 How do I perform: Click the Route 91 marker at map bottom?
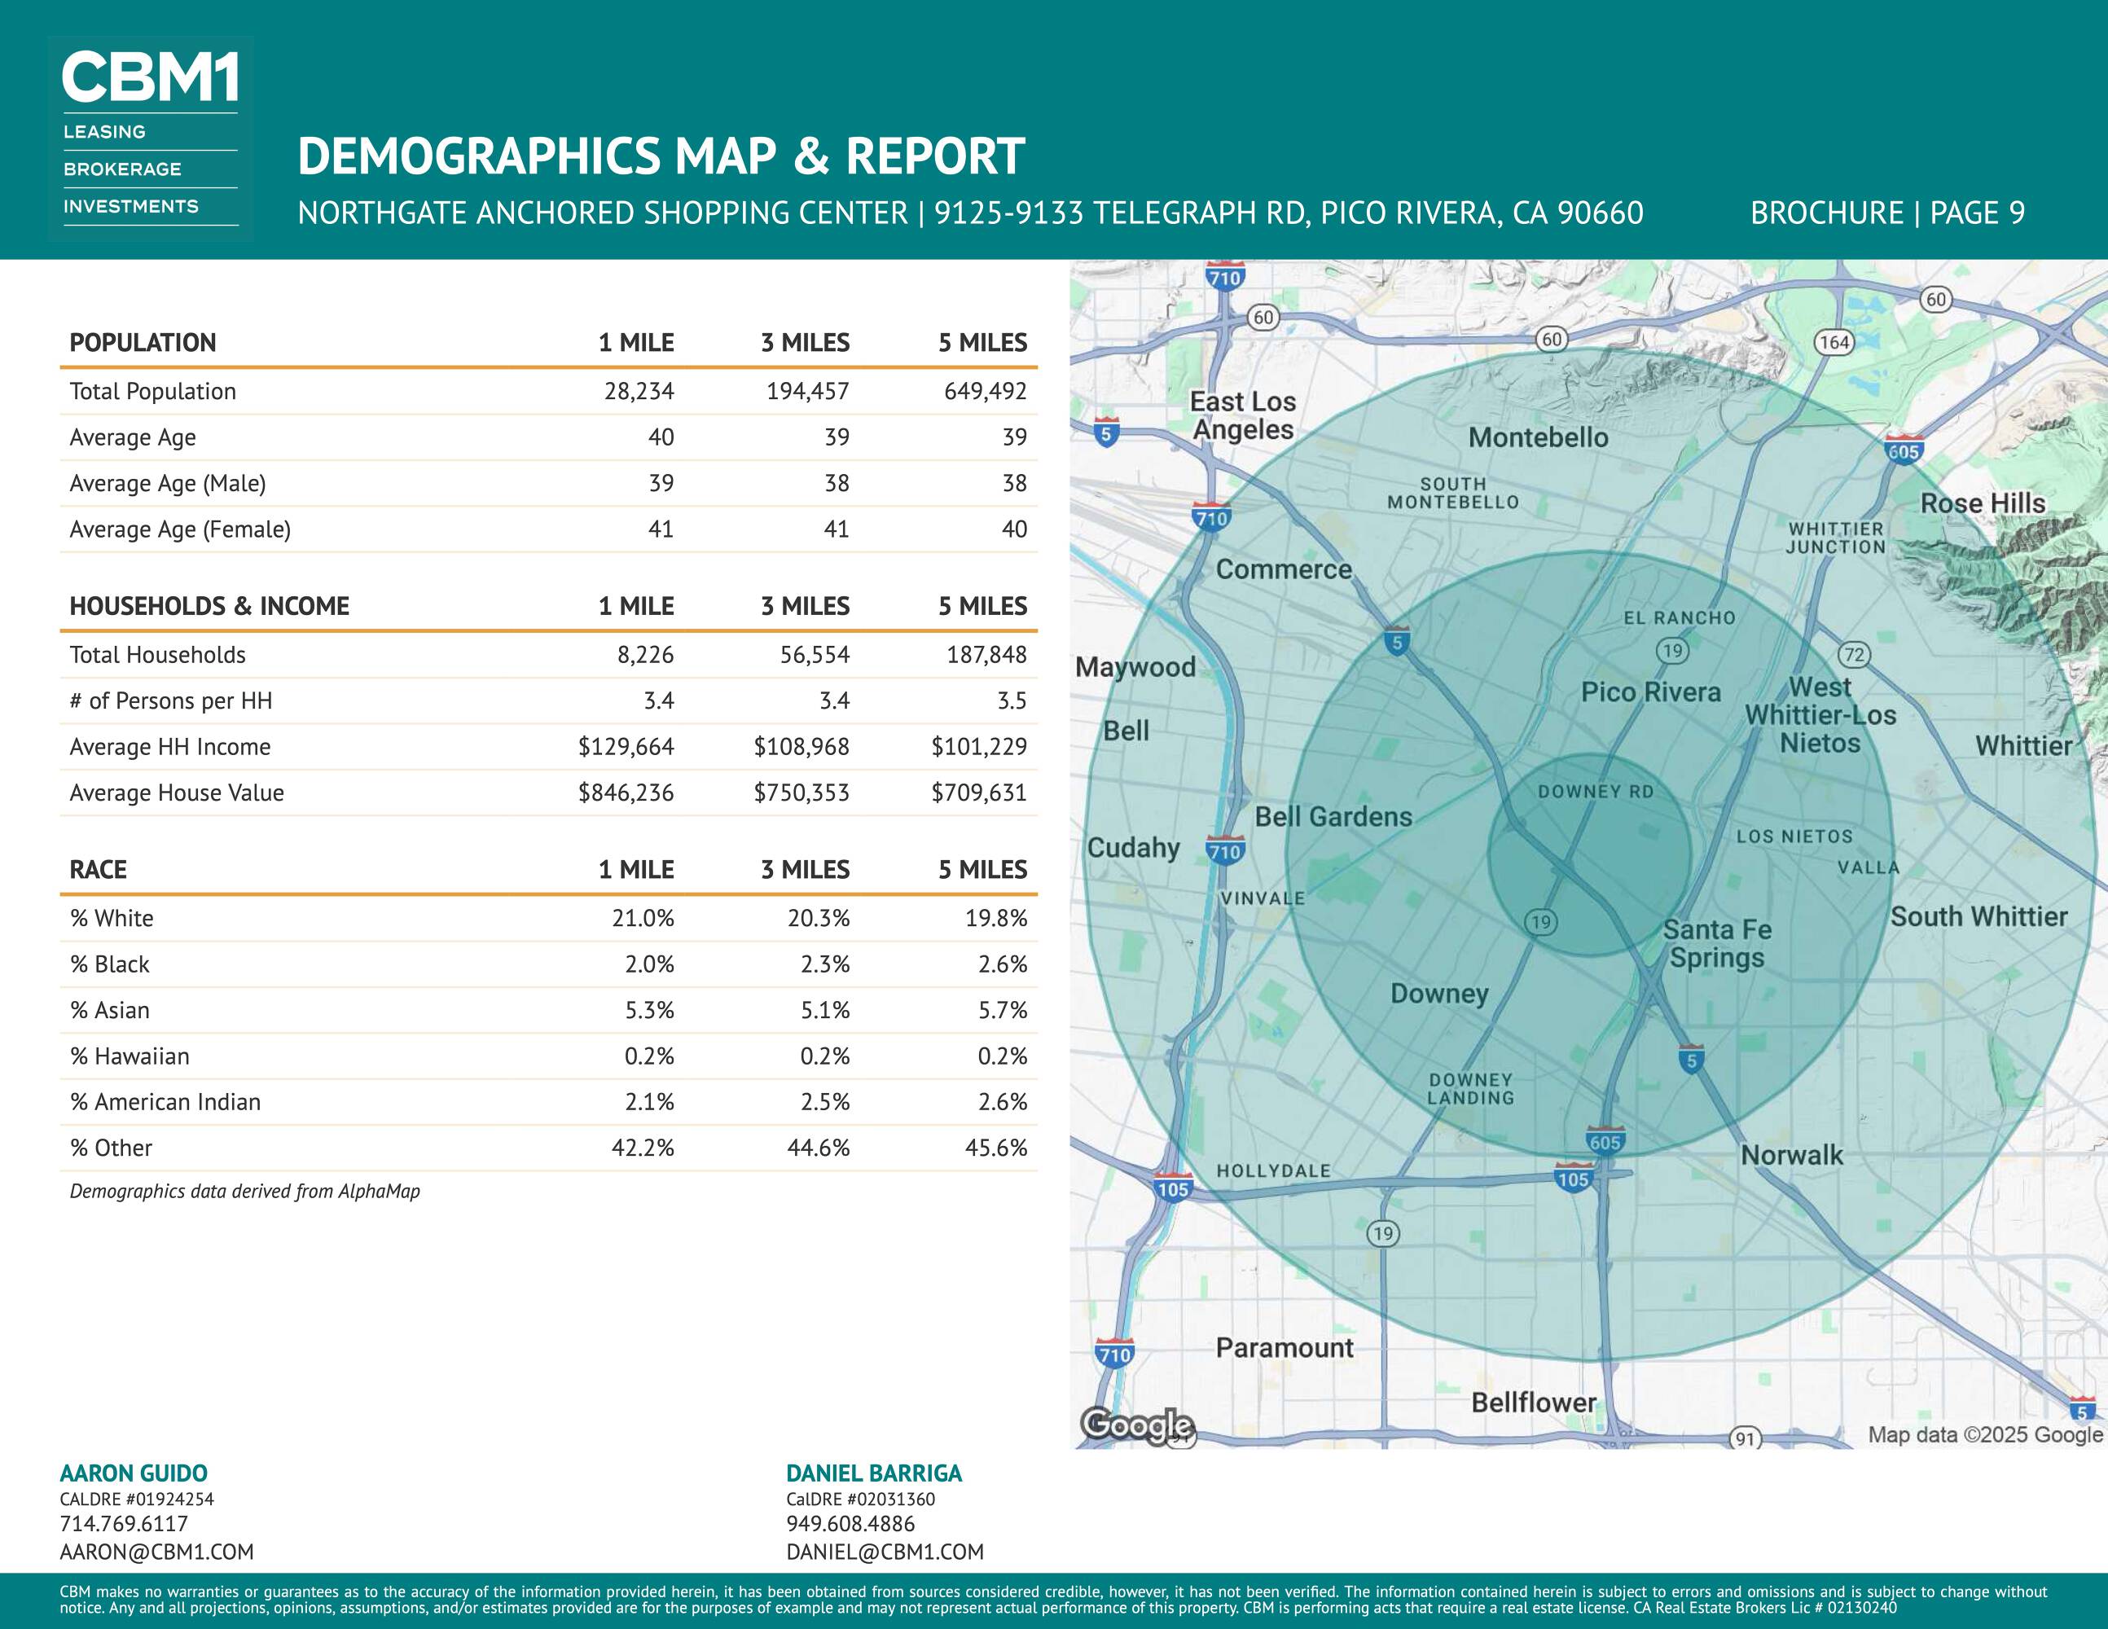tap(1744, 1439)
